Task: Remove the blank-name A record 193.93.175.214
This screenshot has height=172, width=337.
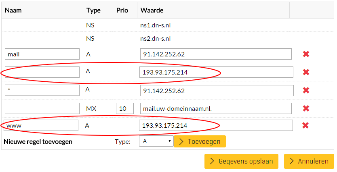Action: (306, 72)
